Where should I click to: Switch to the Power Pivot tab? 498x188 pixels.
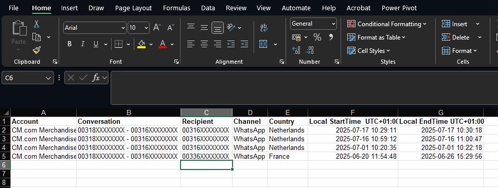tap(399, 8)
